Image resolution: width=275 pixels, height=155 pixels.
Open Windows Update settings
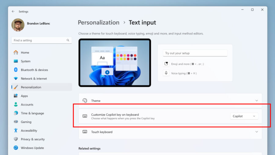coord(42,148)
